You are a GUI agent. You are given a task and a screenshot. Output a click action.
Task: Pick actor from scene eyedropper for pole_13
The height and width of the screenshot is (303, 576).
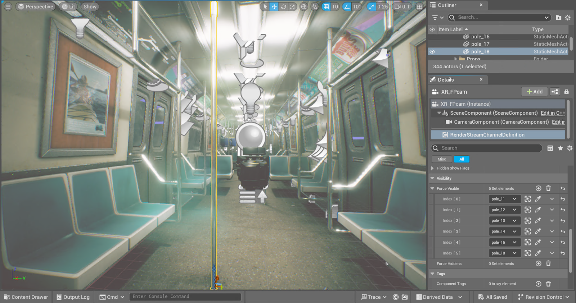[538, 221]
